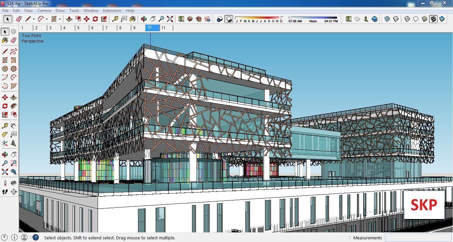453x242 pixels.
Task: Expand the Arc tool dropdown arrow
Action: (x=47, y=19)
